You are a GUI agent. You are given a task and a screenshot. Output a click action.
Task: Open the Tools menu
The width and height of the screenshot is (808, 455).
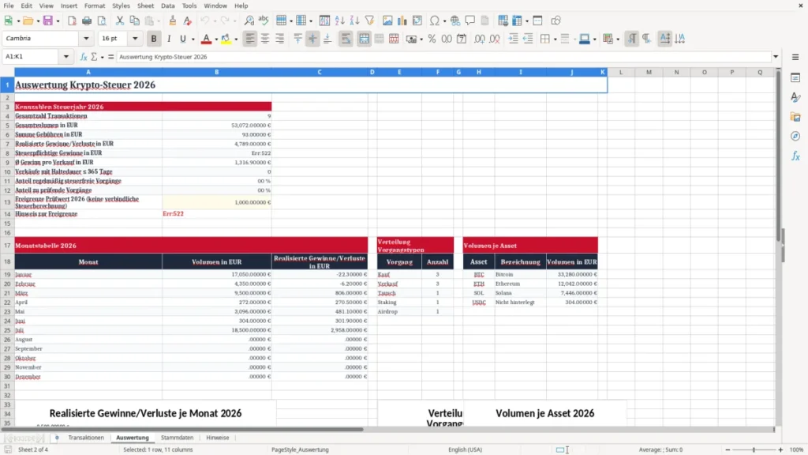pyautogui.click(x=189, y=6)
